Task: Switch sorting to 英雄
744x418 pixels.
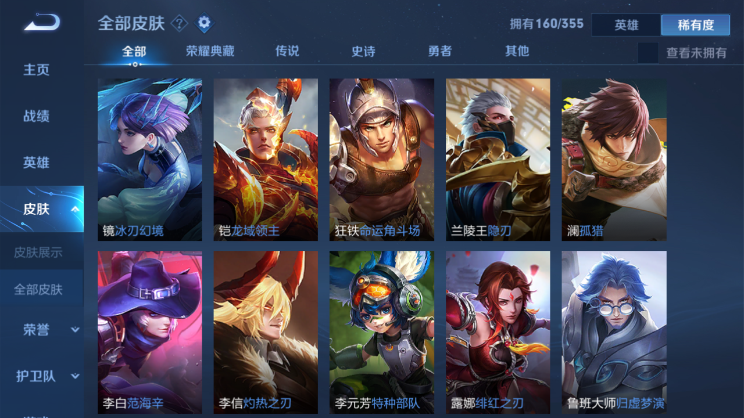Action: click(626, 25)
